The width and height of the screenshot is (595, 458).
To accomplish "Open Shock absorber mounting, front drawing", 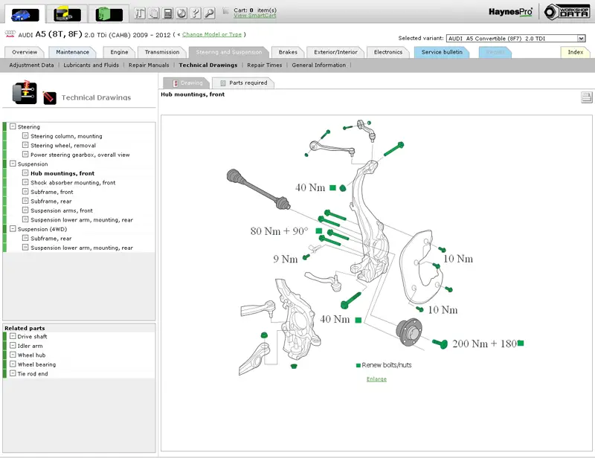I will click(x=73, y=183).
